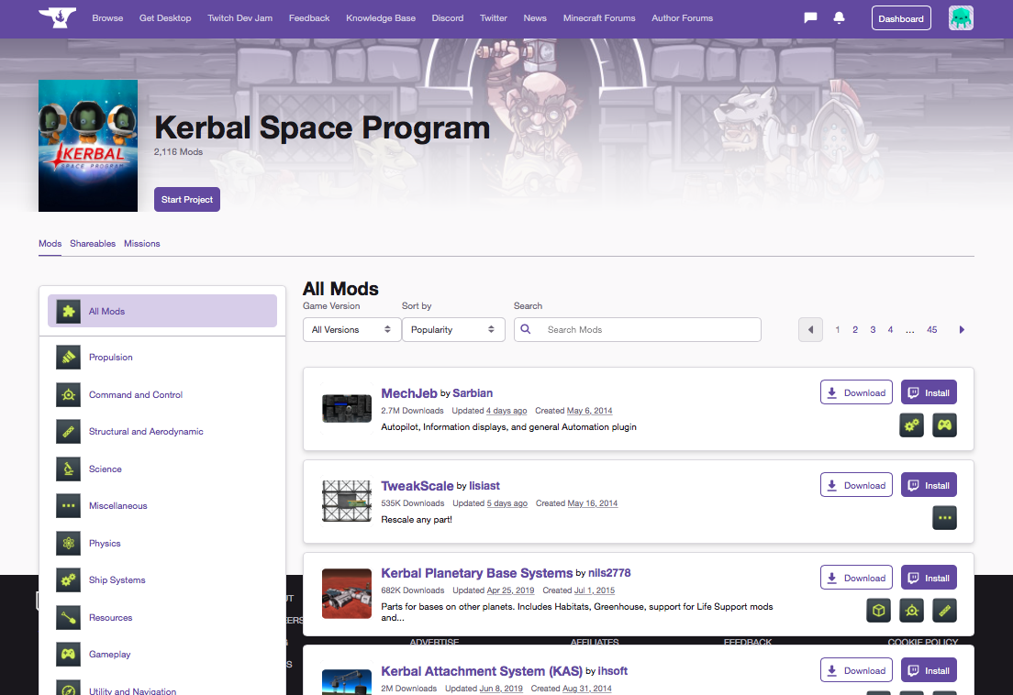
Task: Open Author Forums nav link
Action: pyautogui.click(x=683, y=18)
